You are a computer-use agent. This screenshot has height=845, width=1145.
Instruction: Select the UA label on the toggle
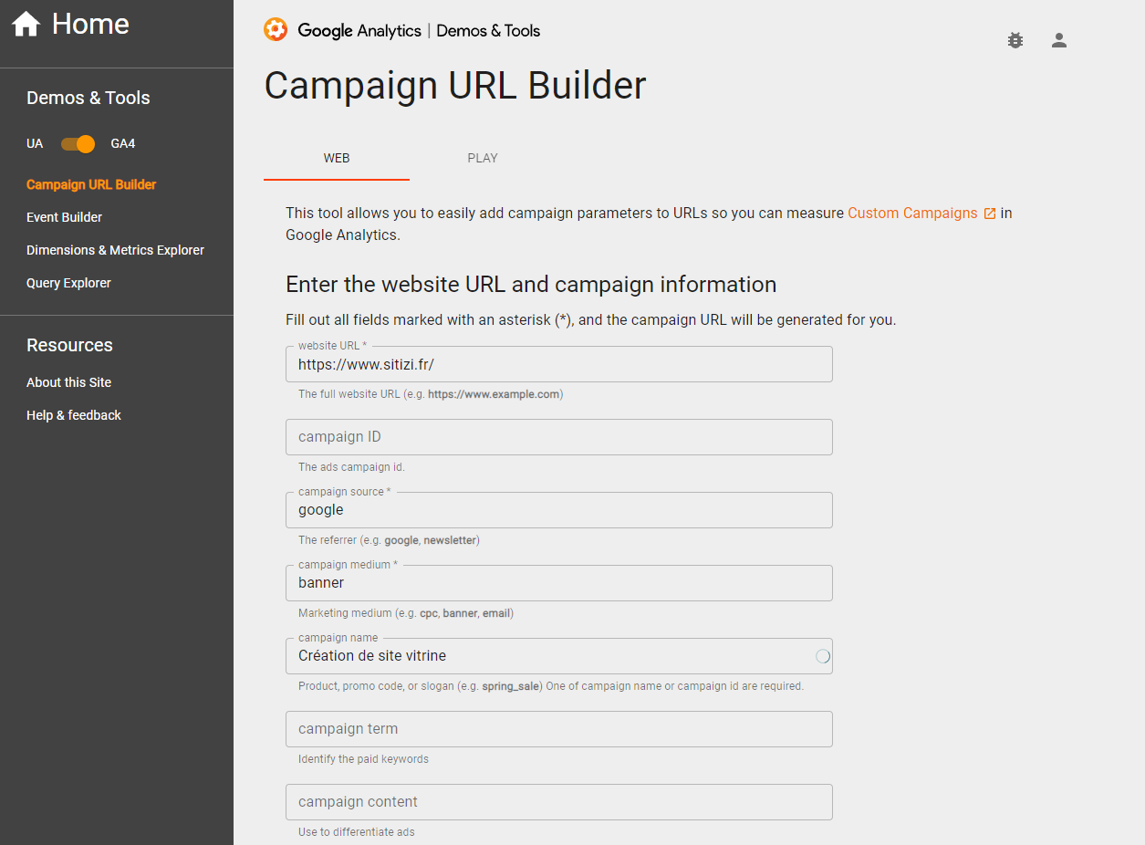[35, 143]
